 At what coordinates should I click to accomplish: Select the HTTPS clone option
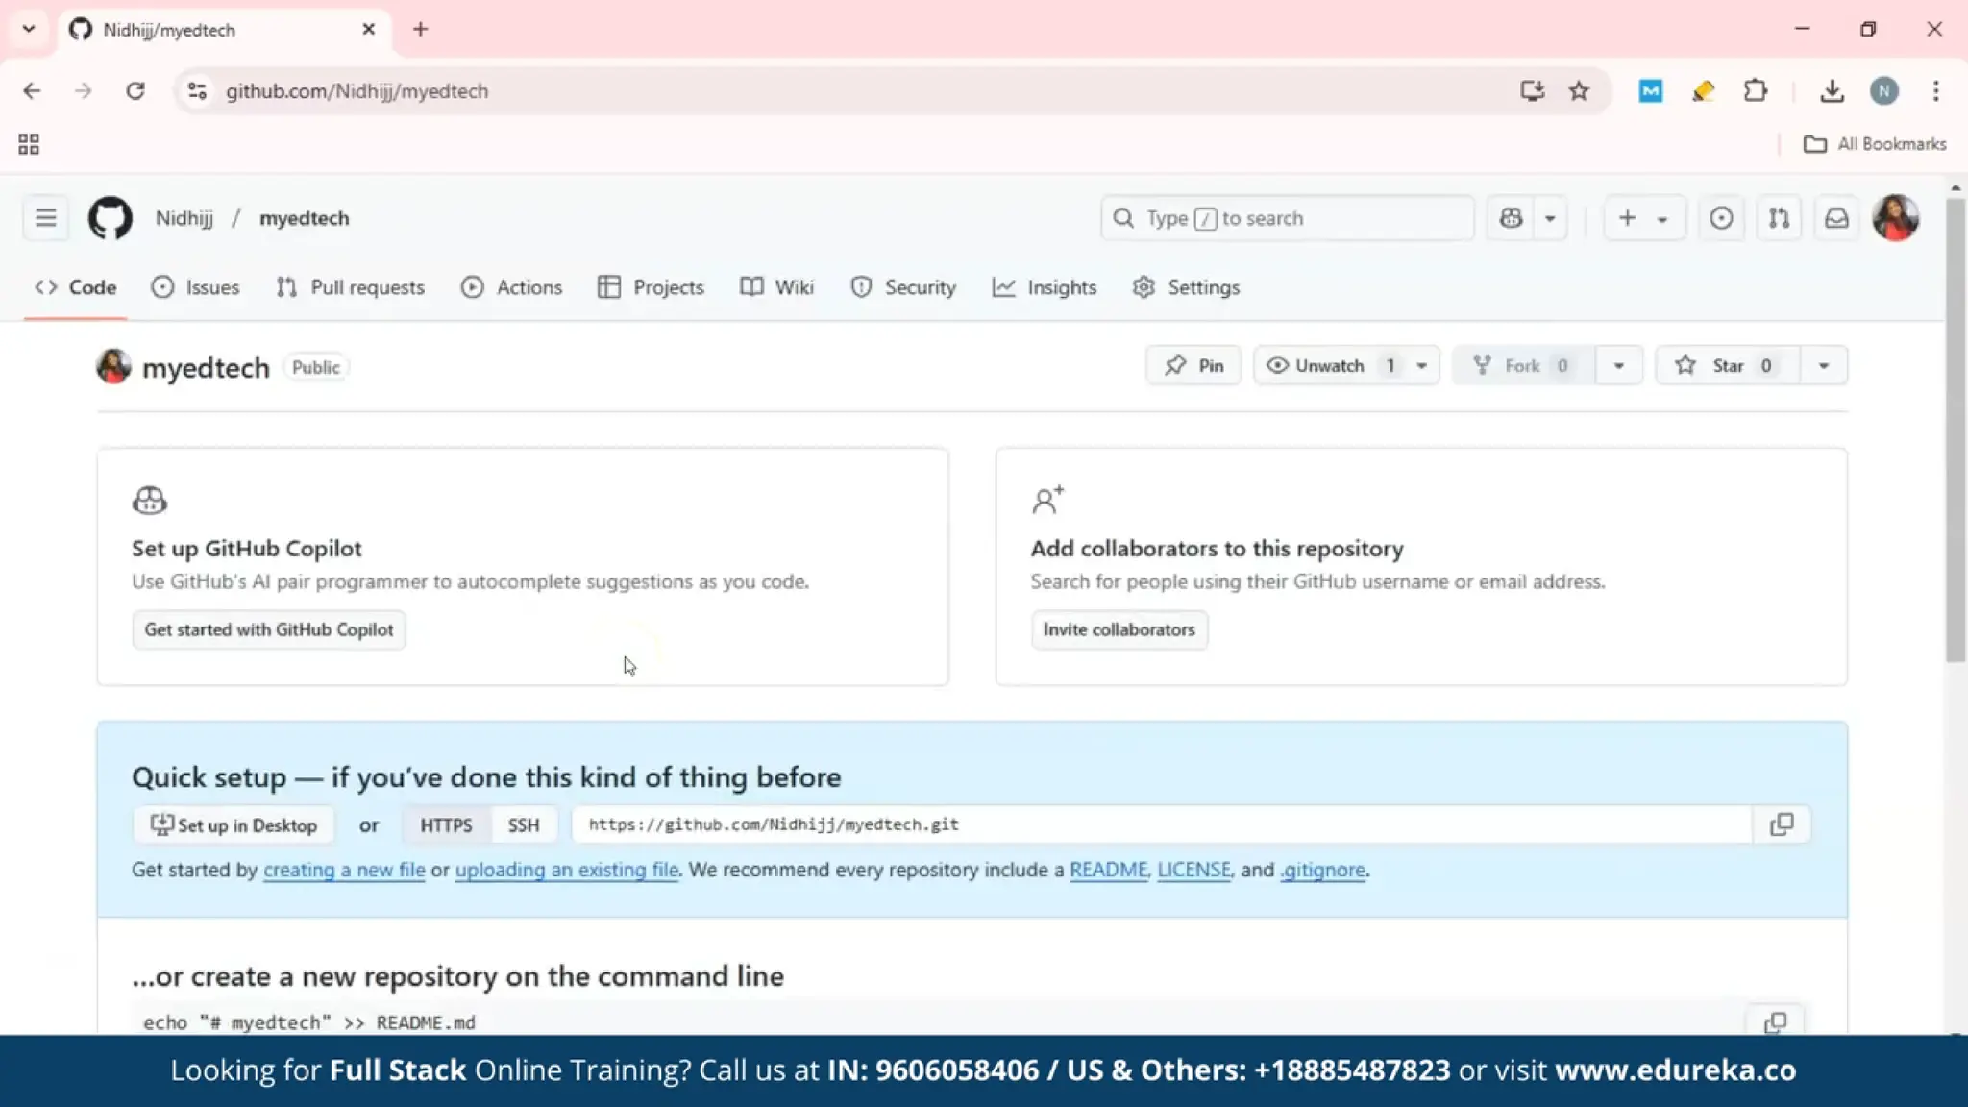click(446, 825)
